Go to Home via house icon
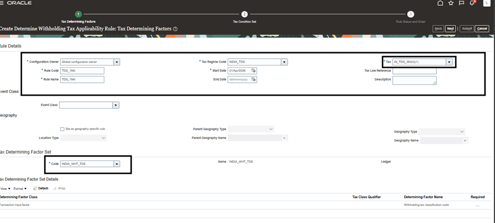 click(x=440, y=3)
